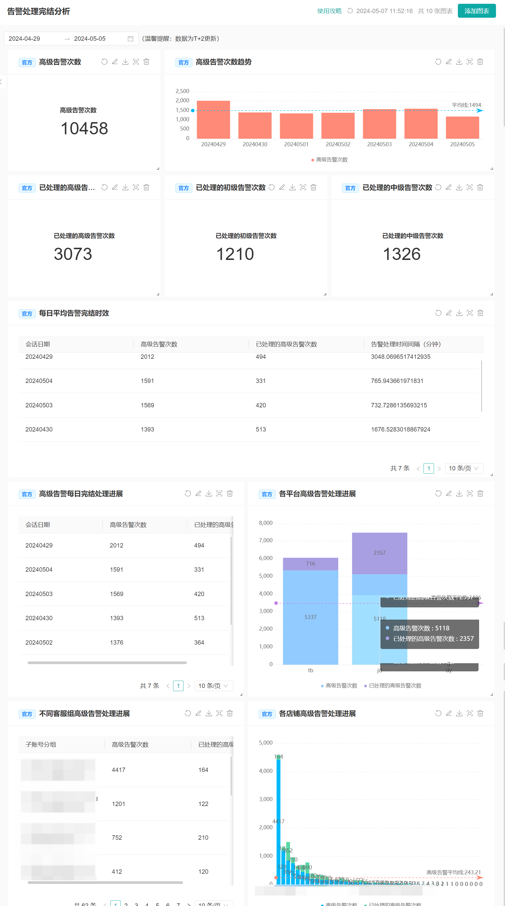This screenshot has height=906, width=505.
Task: Edit the 高级告警次数 card
Action: pos(115,62)
